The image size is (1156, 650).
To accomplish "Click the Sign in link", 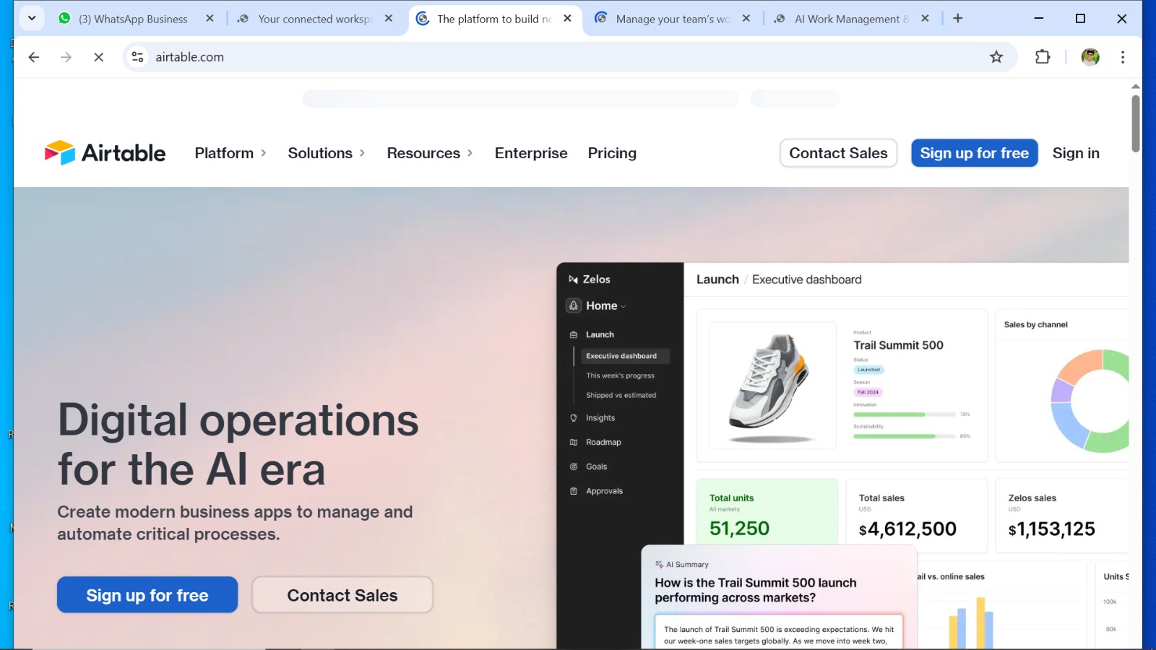I will pyautogui.click(x=1076, y=153).
